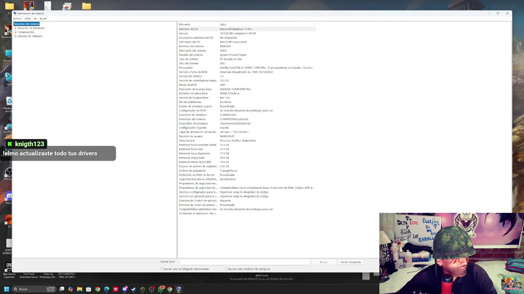Viewport: 524px width, 294px height.
Task: Open the Archivo menu
Action: click(x=18, y=18)
